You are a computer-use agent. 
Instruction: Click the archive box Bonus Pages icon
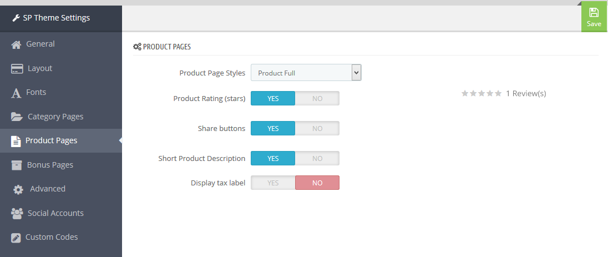click(x=16, y=165)
